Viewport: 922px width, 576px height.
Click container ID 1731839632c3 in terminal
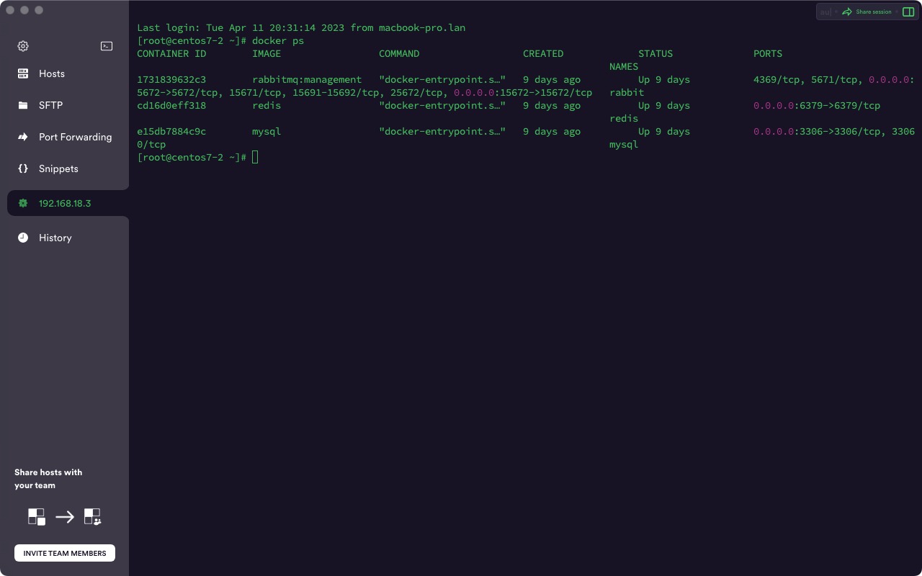click(x=171, y=79)
